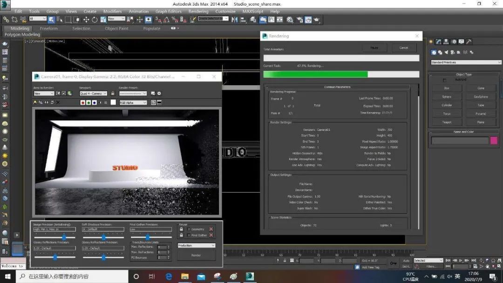The image size is (503, 283).
Task: Open the Hierarchy command panel tab
Action: pos(446,42)
